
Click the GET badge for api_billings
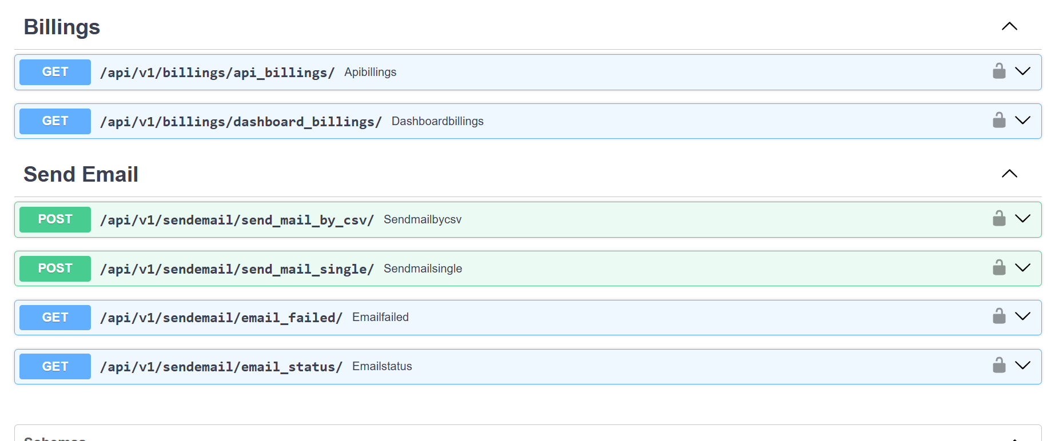55,72
